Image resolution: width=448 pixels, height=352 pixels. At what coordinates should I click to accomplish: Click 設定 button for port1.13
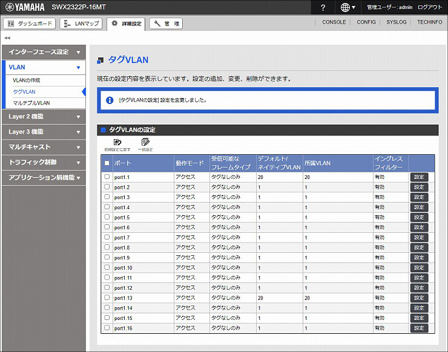pyautogui.click(x=419, y=298)
